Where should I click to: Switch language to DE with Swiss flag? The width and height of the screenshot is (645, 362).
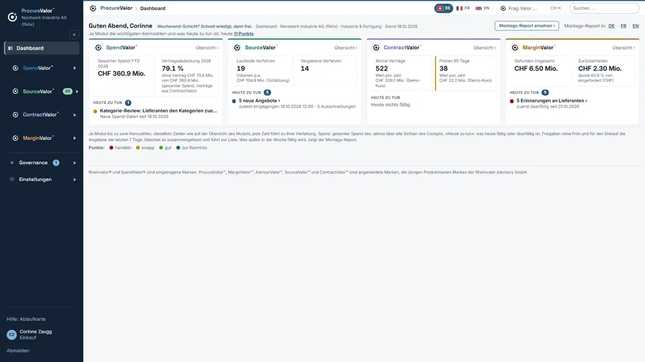click(443, 8)
